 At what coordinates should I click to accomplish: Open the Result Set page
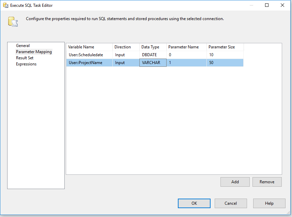pyautogui.click(x=25, y=58)
